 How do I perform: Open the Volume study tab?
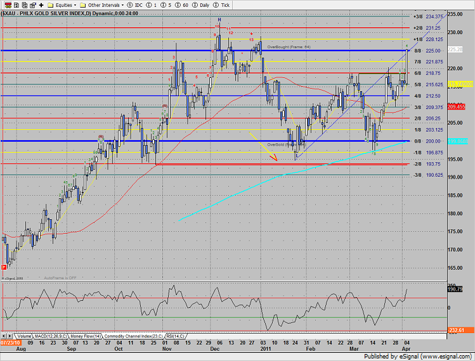[24, 336]
